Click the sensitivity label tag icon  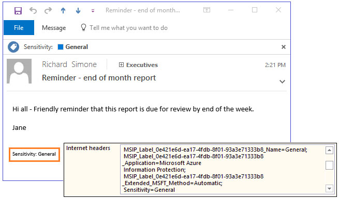point(13,47)
